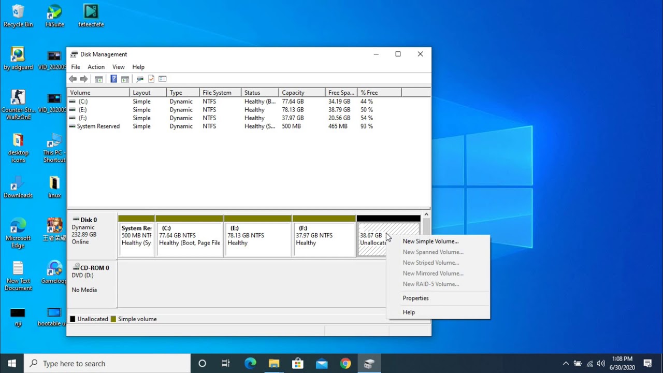Click the Forward arrow in Disk Management toolbar
The width and height of the screenshot is (663, 373).
(84, 79)
